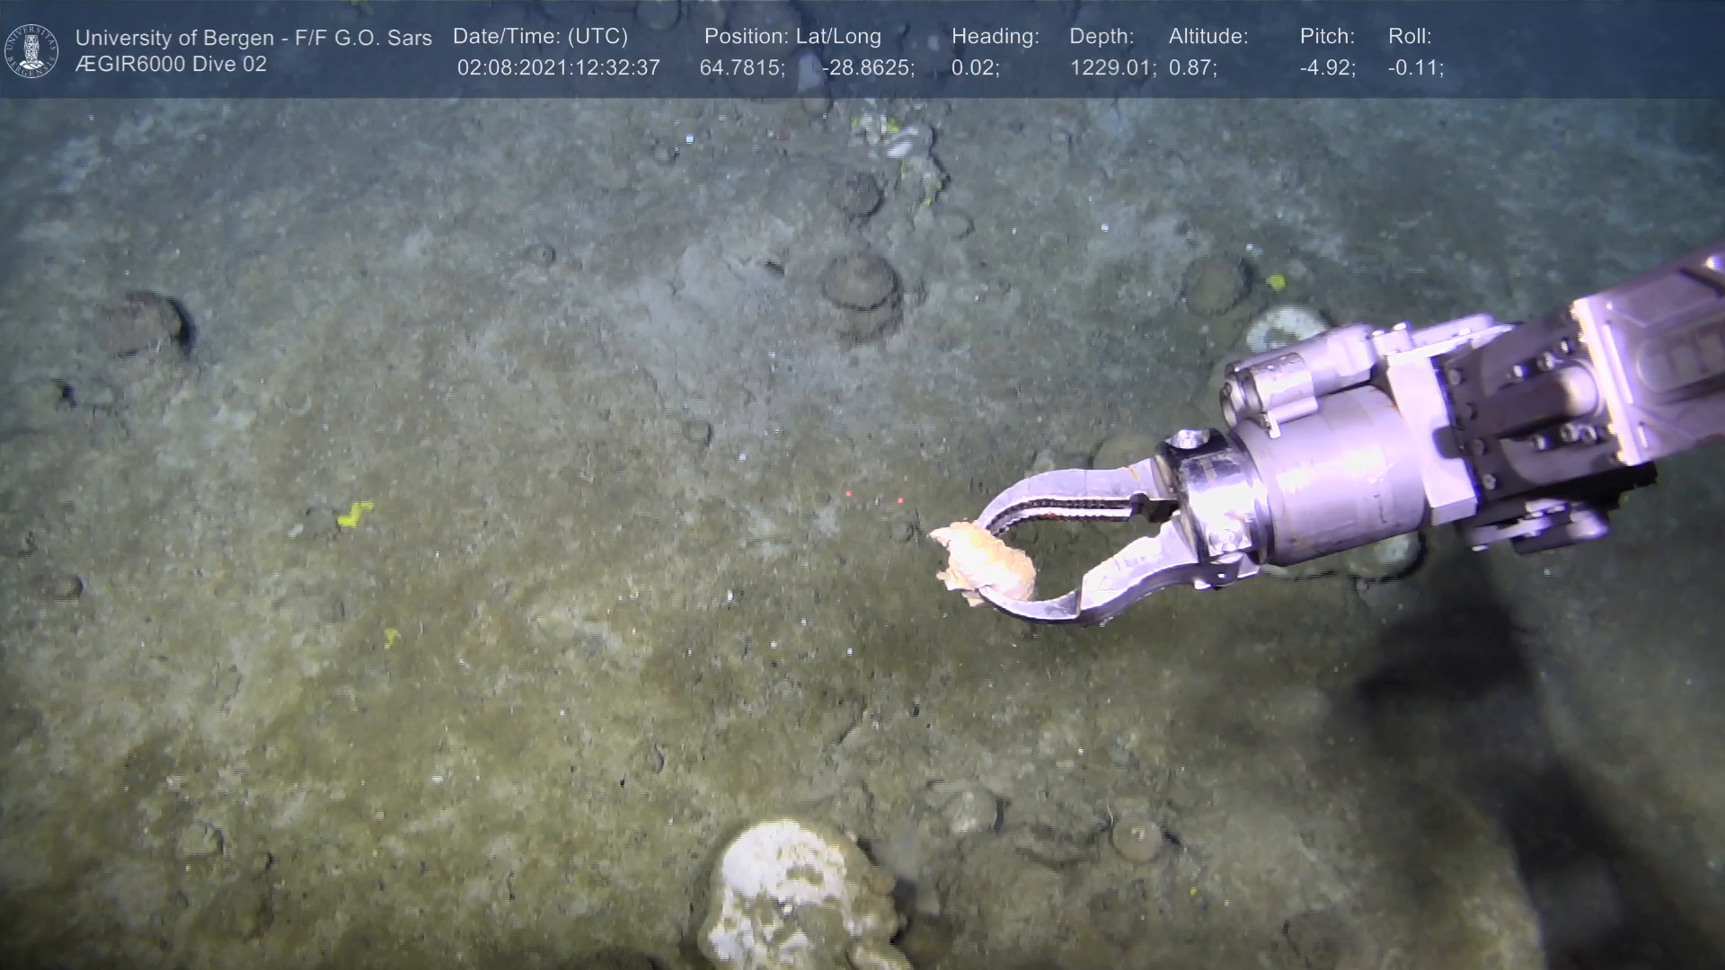
Task: Click the University of Bergen - F/F G.O. Sars text
Action: pyautogui.click(x=253, y=38)
